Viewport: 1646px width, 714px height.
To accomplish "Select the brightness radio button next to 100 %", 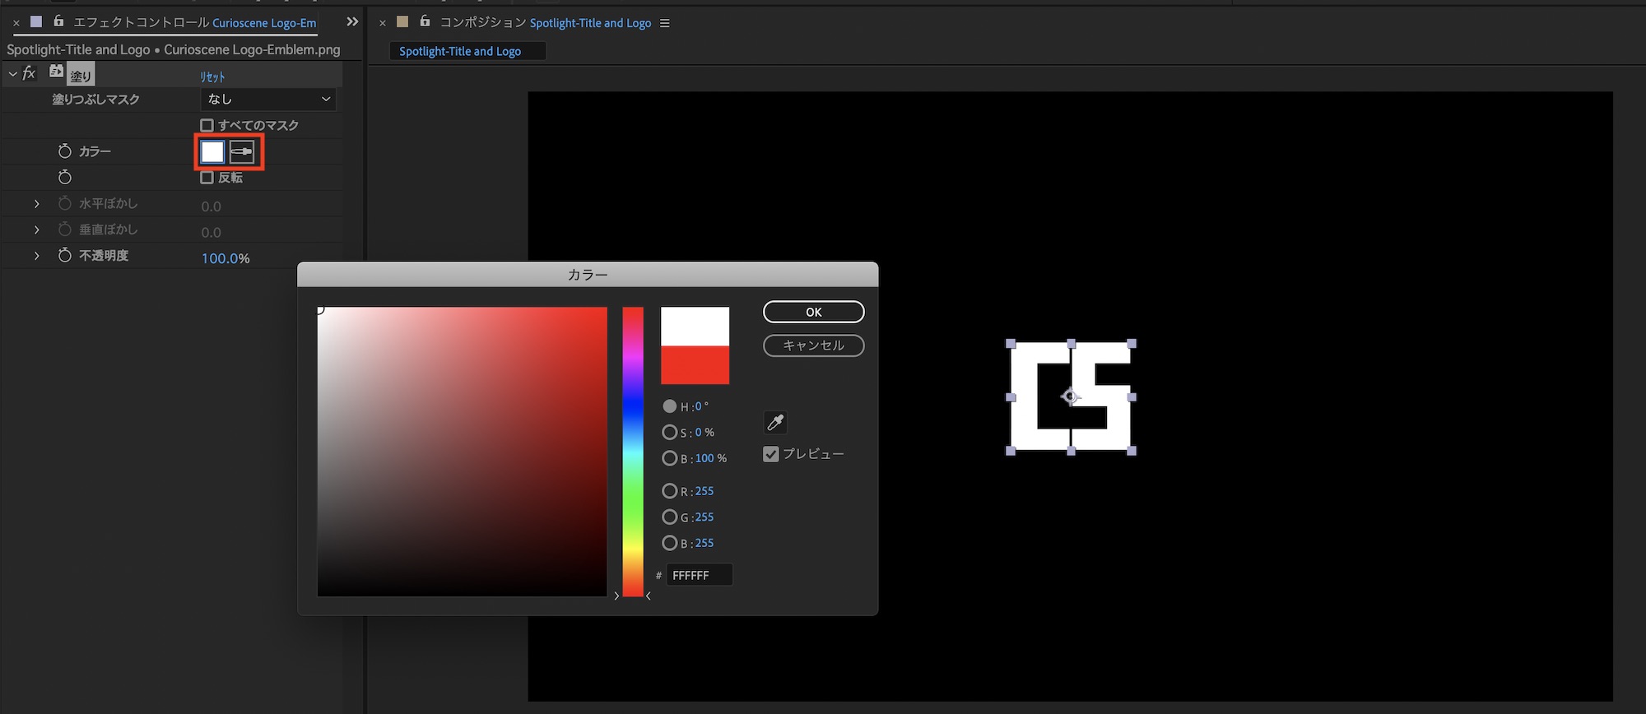I will [x=670, y=458].
